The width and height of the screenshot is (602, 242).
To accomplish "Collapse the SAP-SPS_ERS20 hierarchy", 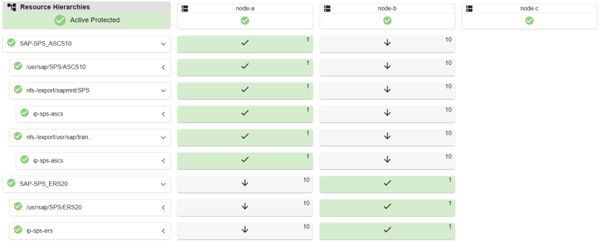I will 163,184.
